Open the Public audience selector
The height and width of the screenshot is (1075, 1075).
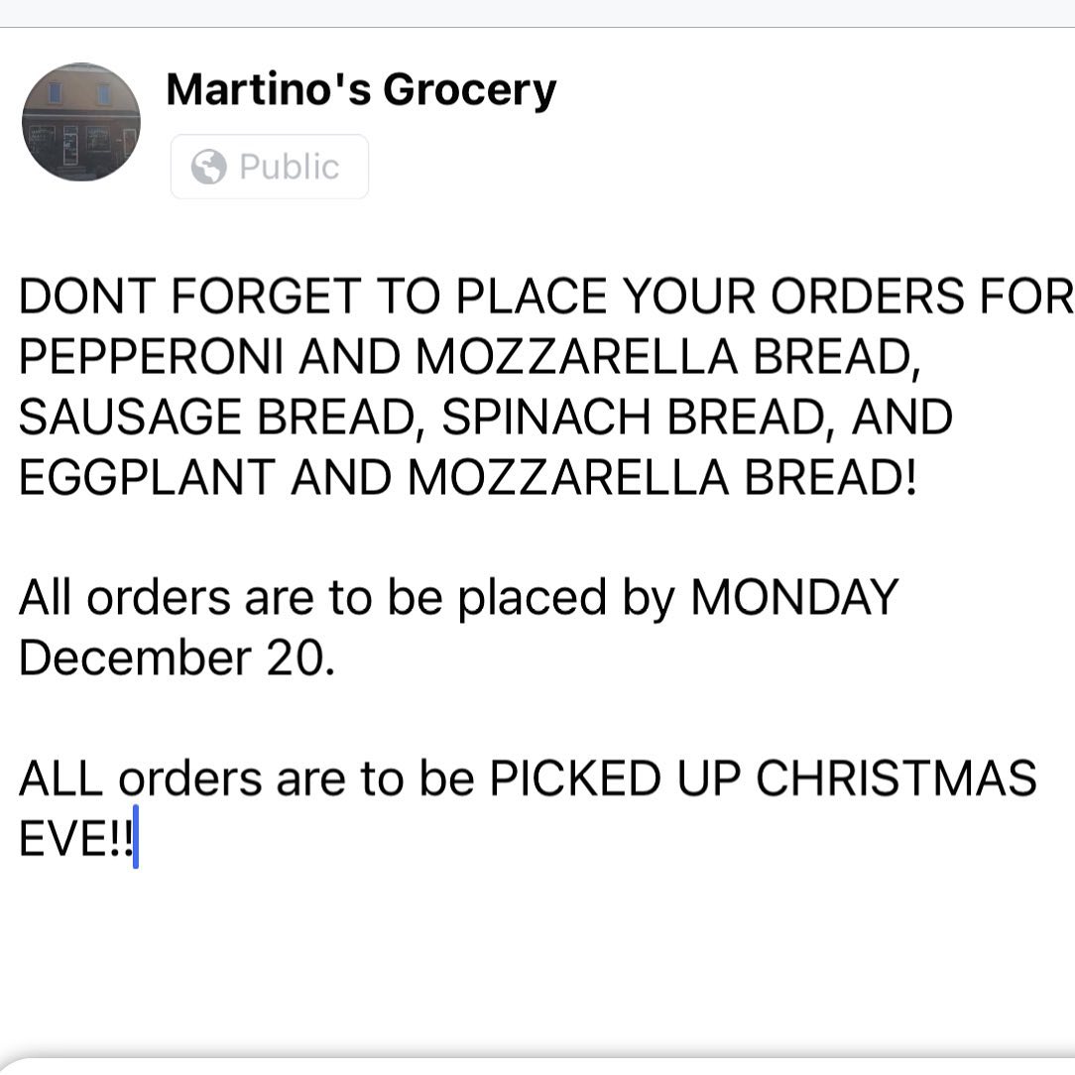tap(270, 167)
